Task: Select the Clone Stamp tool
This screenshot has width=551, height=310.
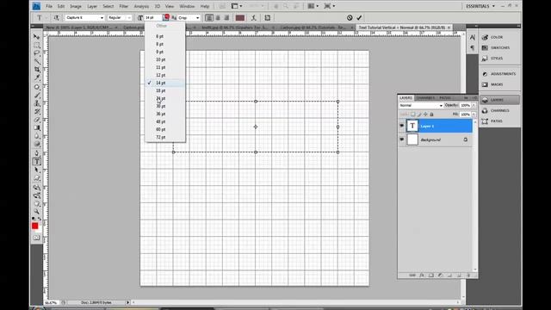Action: coord(36,103)
